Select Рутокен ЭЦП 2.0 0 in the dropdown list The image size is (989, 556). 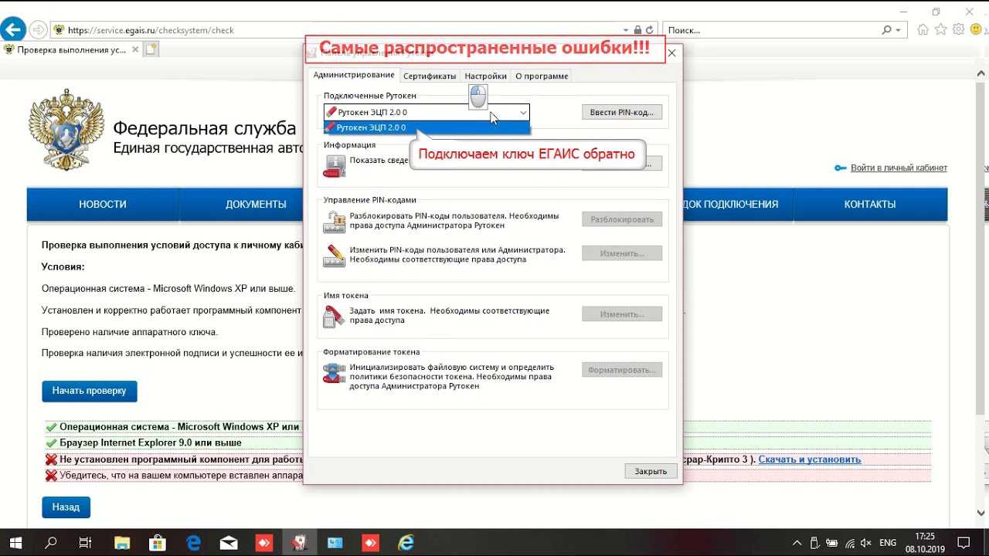[x=427, y=127]
